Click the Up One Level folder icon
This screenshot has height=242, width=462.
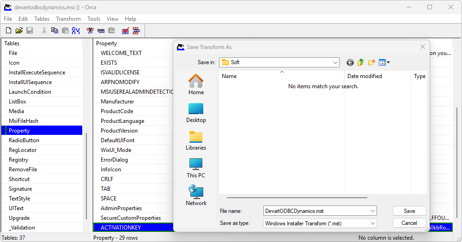click(x=361, y=62)
